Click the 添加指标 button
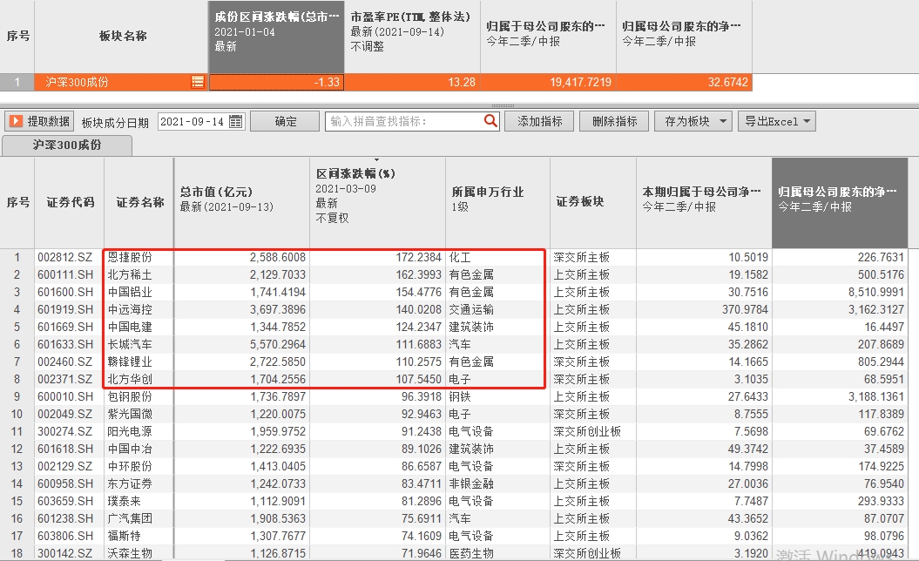This screenshot has height=561, width=919. [540, 121]
